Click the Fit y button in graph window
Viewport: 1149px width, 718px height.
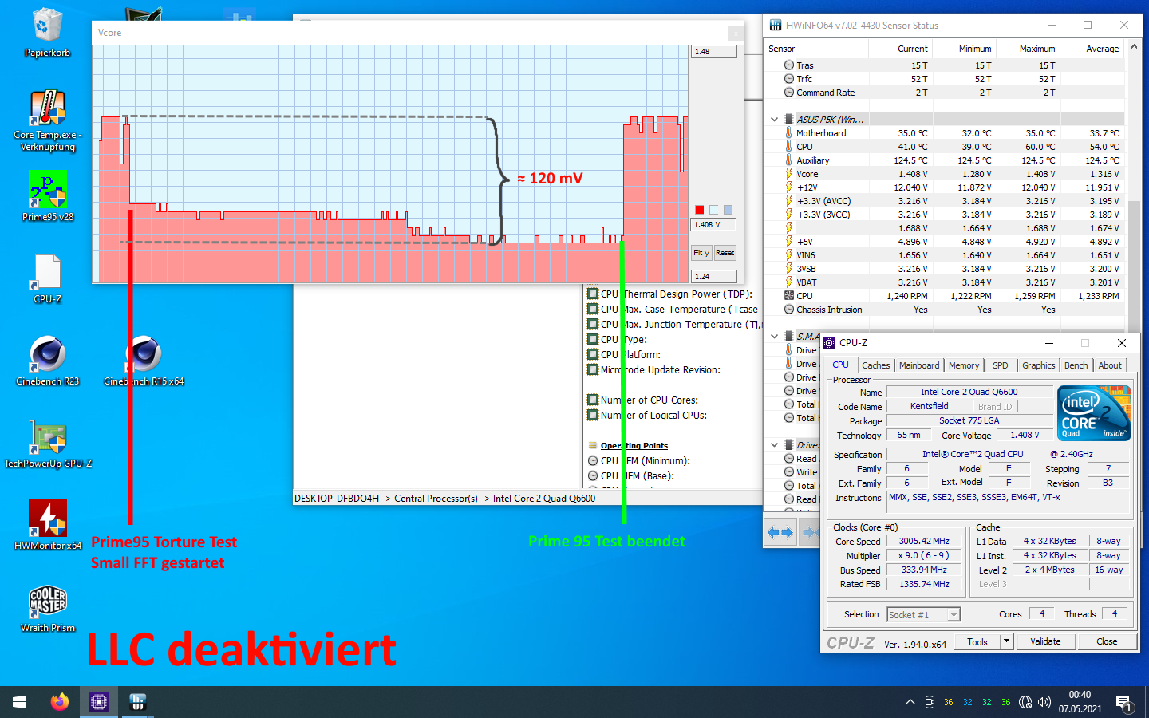701,253
